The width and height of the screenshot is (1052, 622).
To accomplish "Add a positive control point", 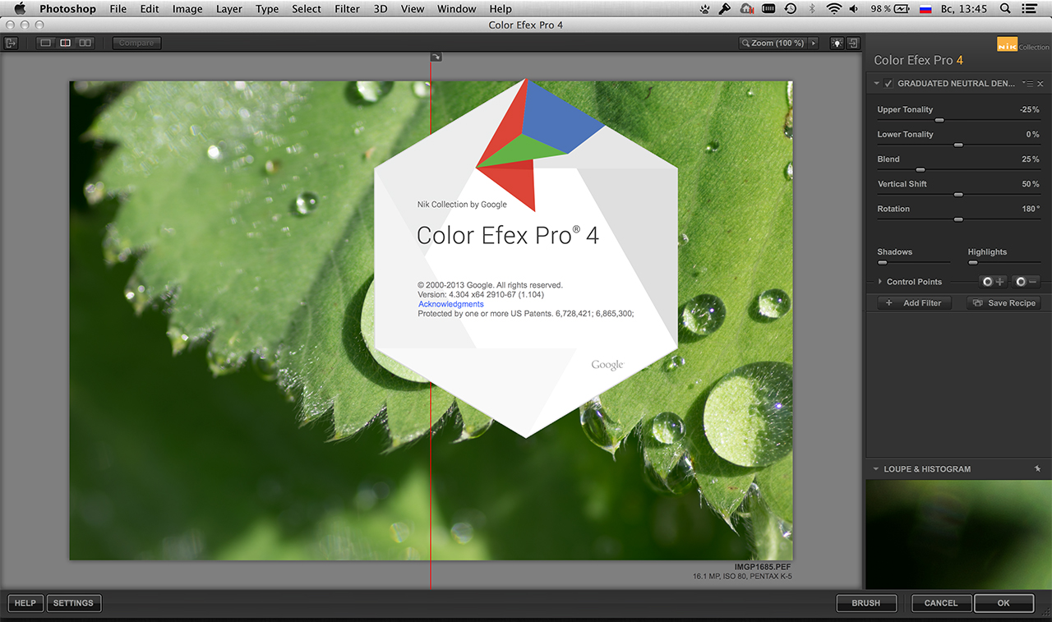I will pos(994,282).
